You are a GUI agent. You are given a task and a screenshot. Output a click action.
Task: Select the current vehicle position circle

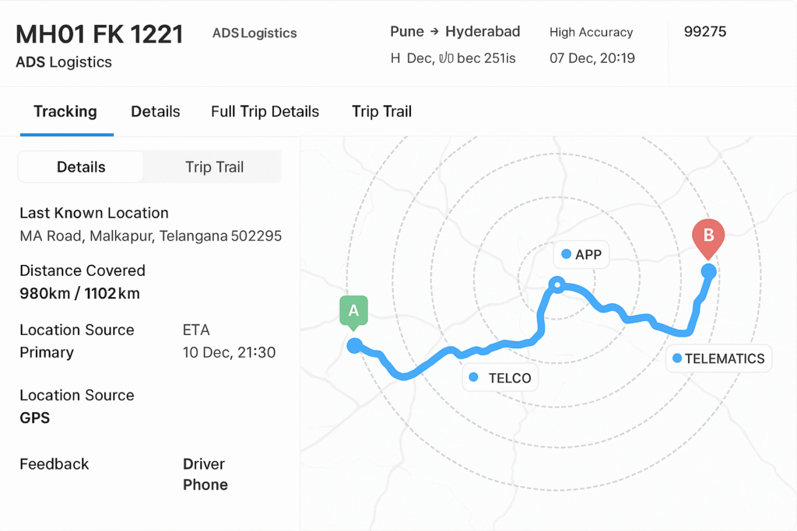[x=557, y=285]
